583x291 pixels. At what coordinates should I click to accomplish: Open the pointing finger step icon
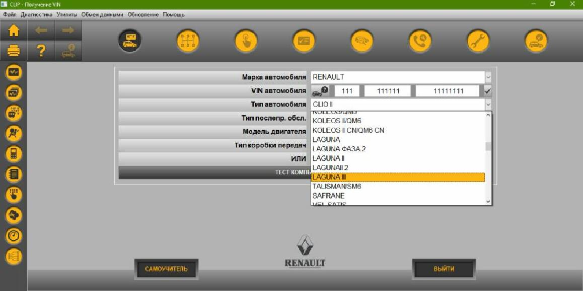(246, 41)
